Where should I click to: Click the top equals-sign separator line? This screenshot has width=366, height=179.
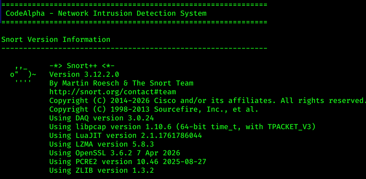[x=134, y=4]
